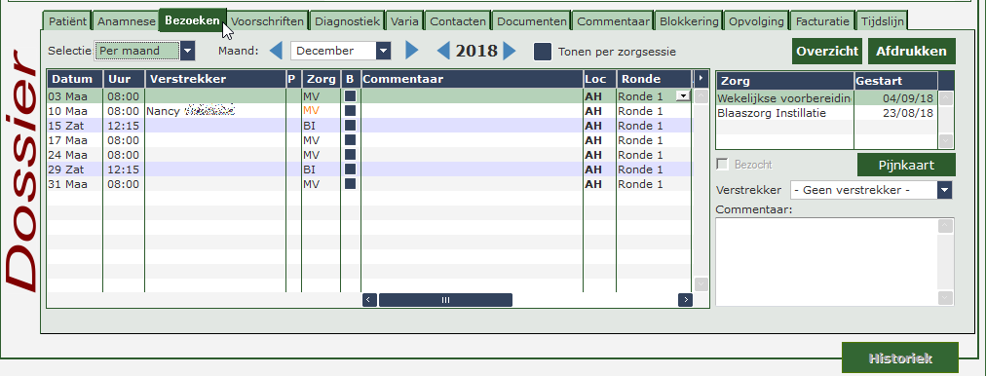Image resolution: width=986 pixels, height=376 pixels.
Task: Click the column expander arrow beside Ronde header
Action: pyautogui.click(x=702, y=79)
